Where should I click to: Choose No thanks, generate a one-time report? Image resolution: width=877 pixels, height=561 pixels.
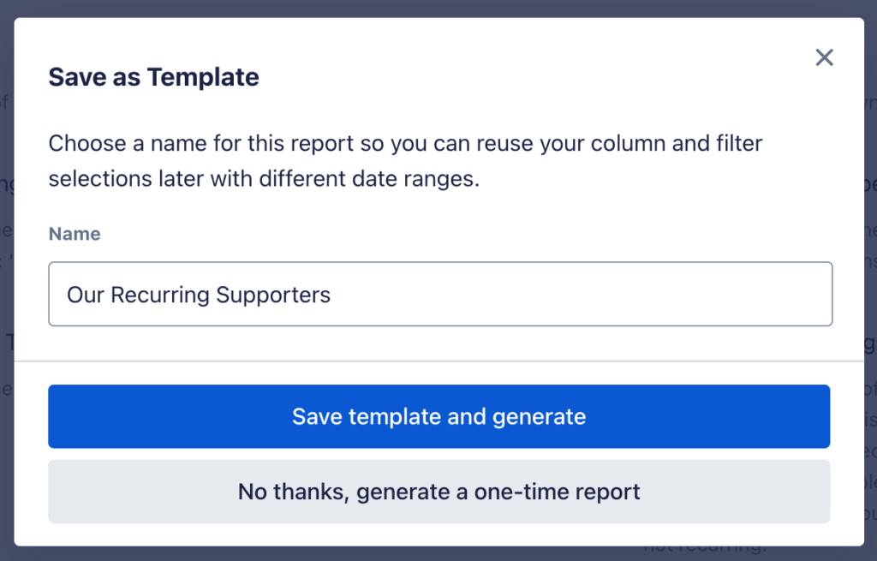tap(438, 492)
